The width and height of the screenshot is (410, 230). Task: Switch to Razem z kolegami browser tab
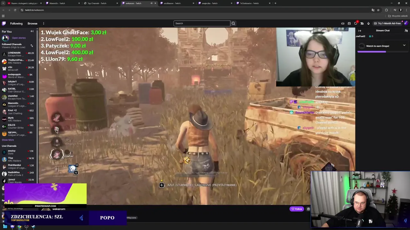(25, 3)
